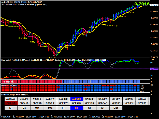Click the GHL row label
The image size is (159, 119).
pyautogui.click(x=142, y=91)
